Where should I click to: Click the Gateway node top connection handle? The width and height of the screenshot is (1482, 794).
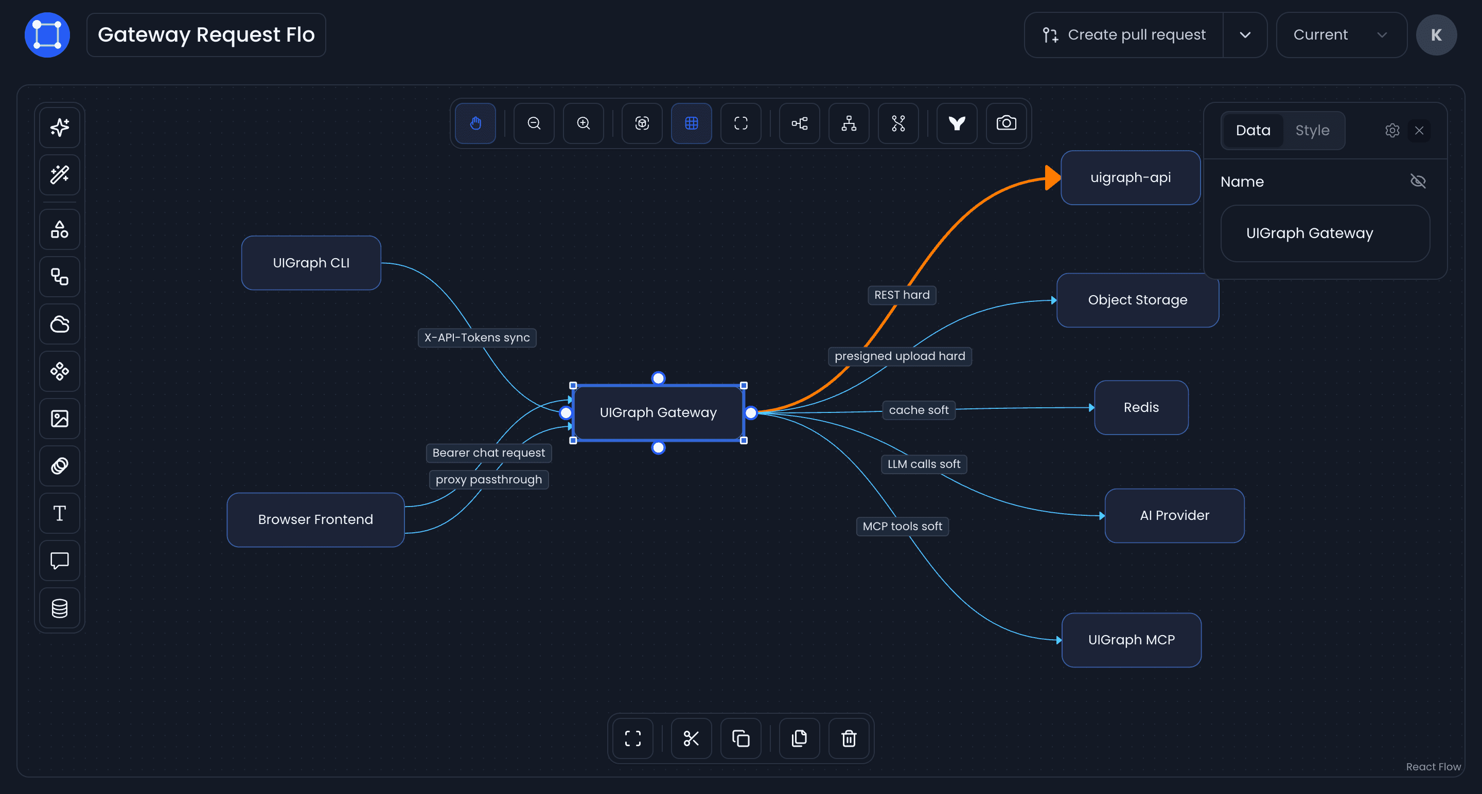point(658,378)
